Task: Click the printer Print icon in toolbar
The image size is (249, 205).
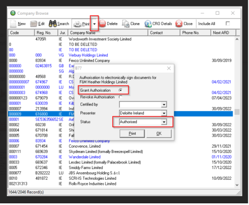Action: pos(77,24)
